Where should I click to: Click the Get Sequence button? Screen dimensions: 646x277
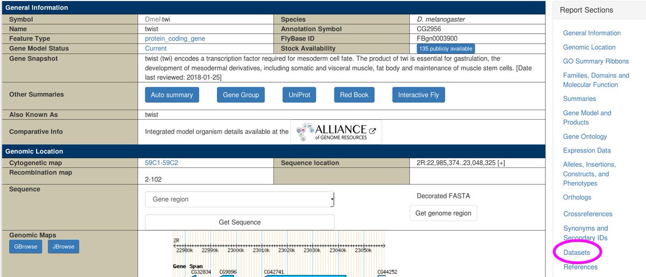(240, 222)
